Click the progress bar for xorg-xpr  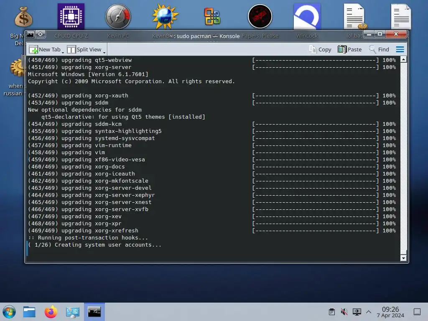(x=316, y=223)
